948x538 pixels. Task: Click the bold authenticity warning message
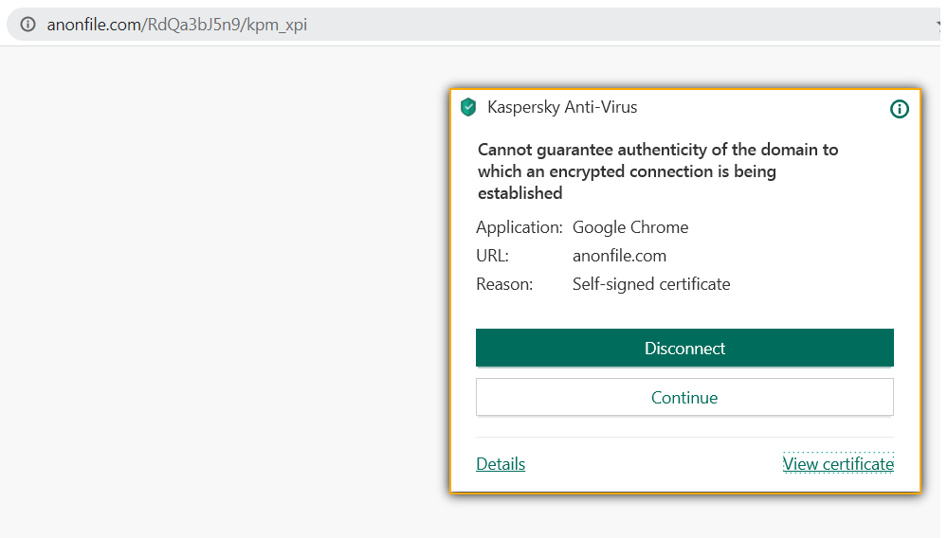(658, 171)
